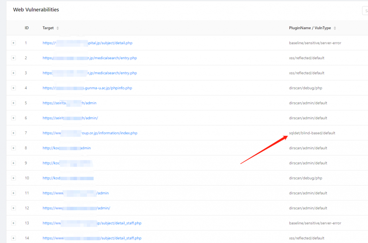Screen dimensions: 368x243
Task: Select row 14 xss/reflected/default cell
Action: pos(307,238)
